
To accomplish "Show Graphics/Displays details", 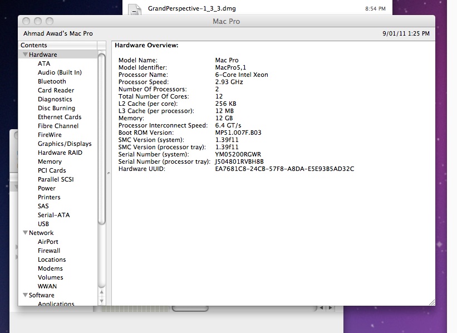I will click(x=65, y=144).
